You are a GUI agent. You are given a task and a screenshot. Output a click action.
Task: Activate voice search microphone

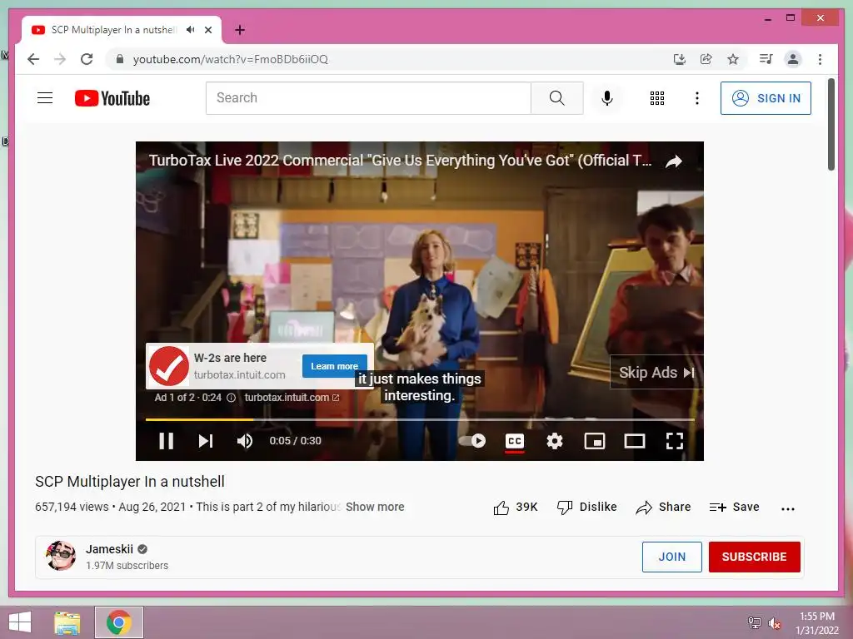[x=607, y=98]
